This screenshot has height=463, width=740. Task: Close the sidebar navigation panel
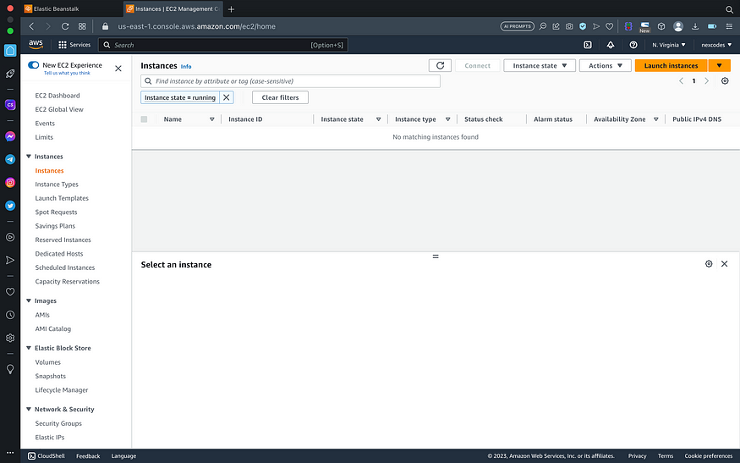click(x=118, y=69)
